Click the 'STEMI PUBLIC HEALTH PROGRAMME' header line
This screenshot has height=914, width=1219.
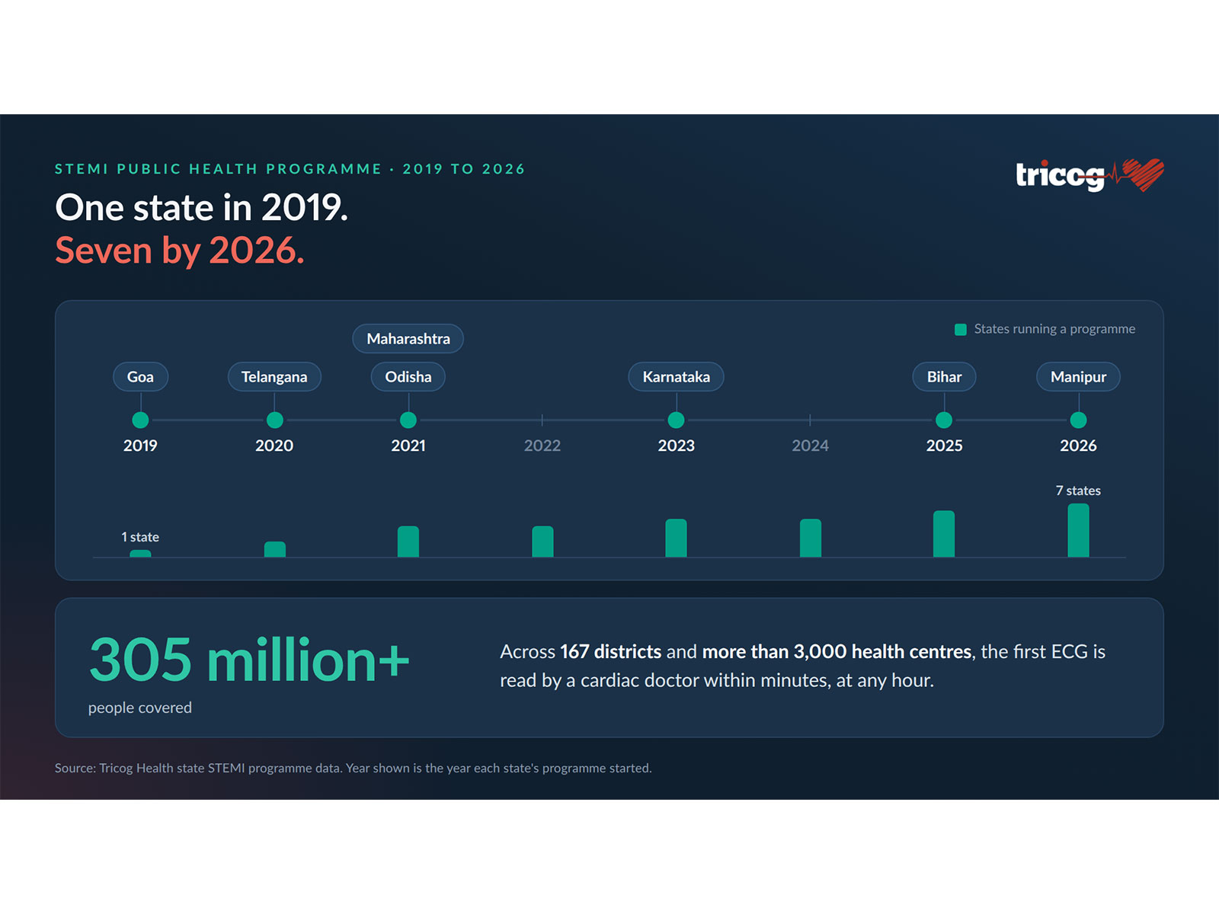pyautogui.click(x=290, y=169)
